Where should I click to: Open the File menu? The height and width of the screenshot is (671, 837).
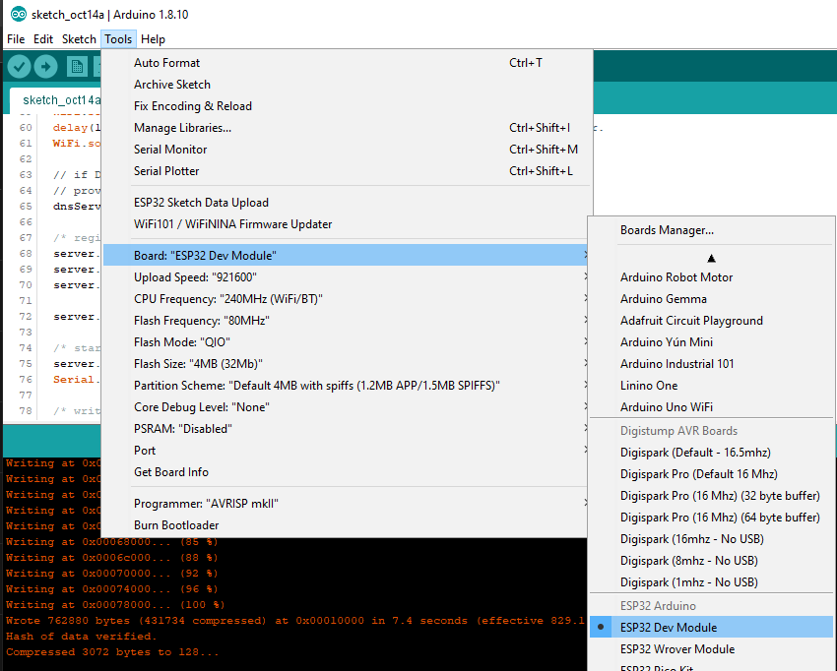point(16,39)
